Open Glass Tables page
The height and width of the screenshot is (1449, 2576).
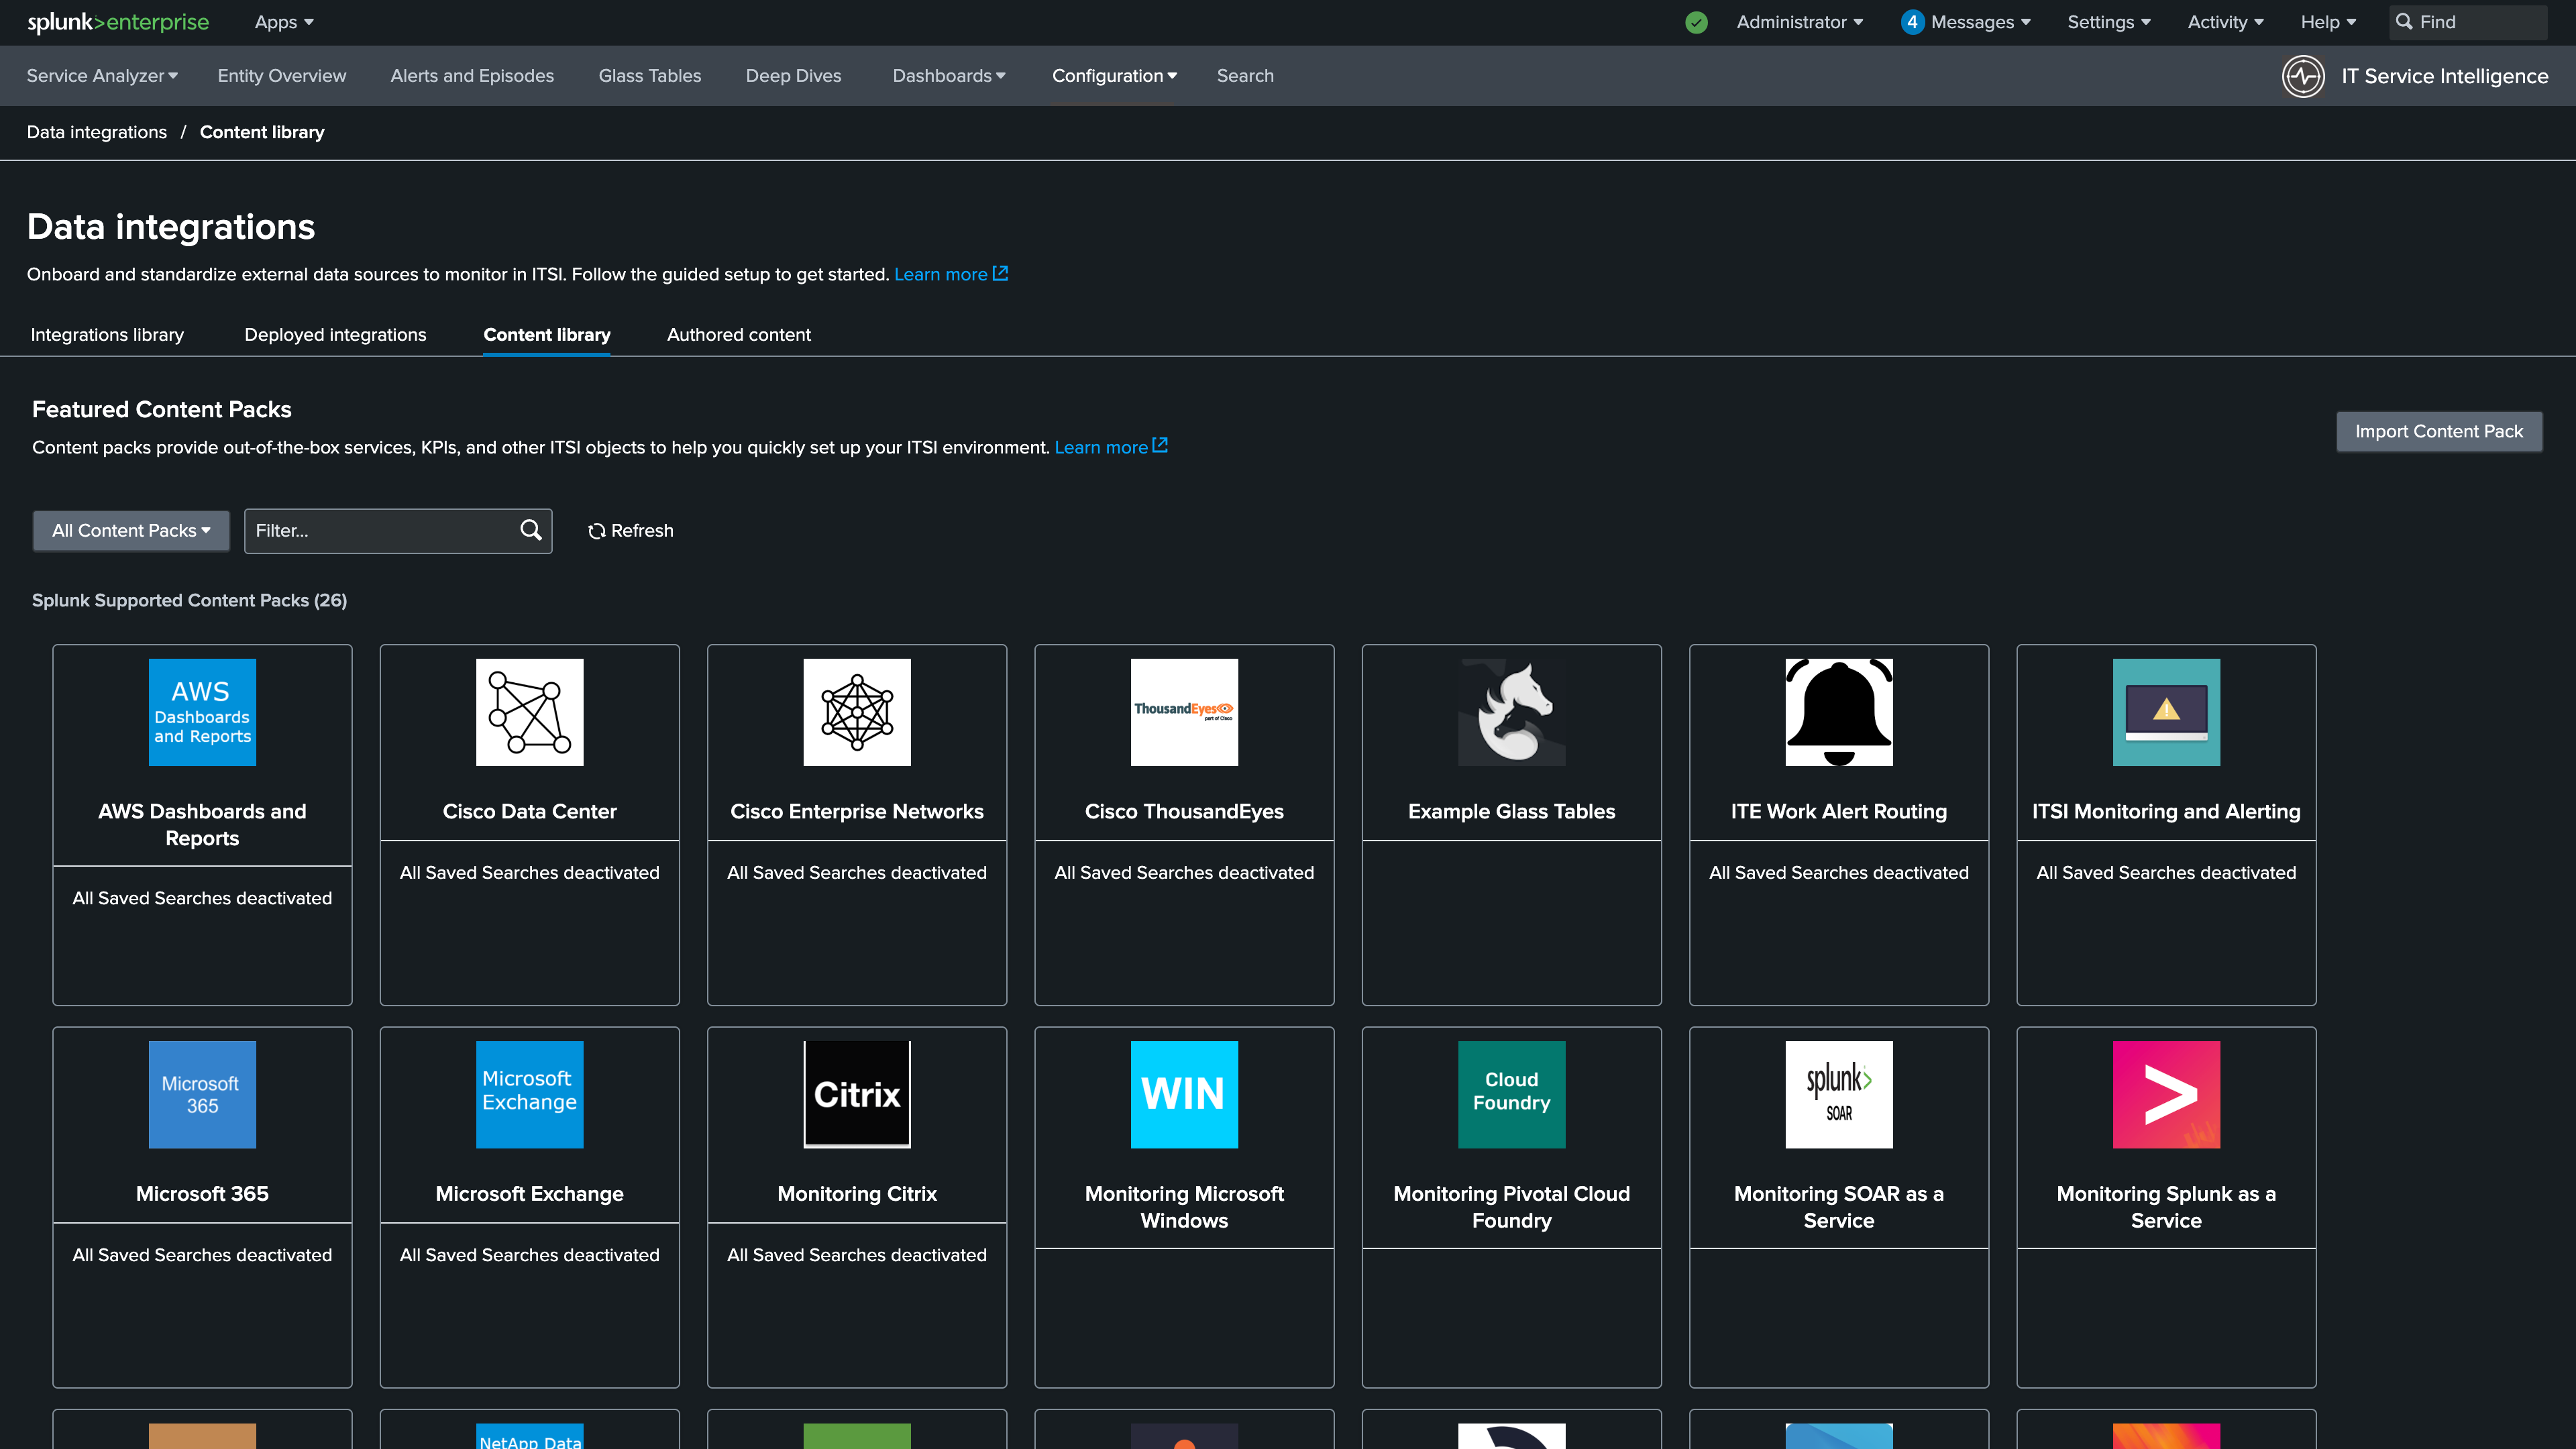click(x=650, y=76)
